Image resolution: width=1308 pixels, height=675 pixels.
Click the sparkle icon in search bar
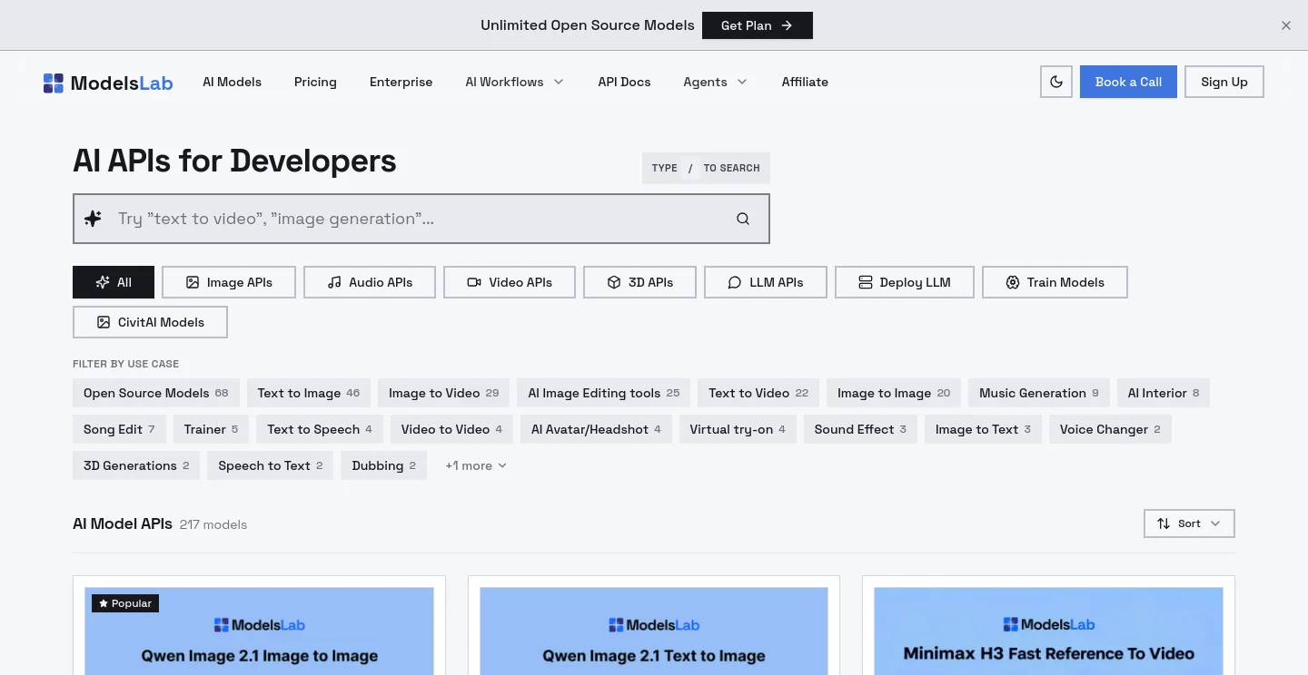(x=93, y=219)
